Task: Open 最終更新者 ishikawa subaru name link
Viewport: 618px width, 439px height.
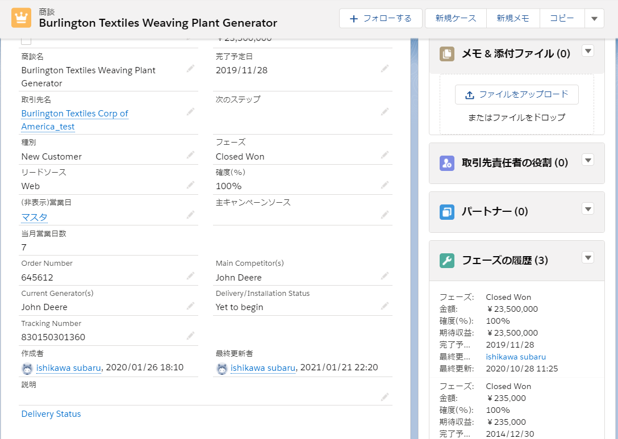Action: pyautogui.click(x=263, y=367)
